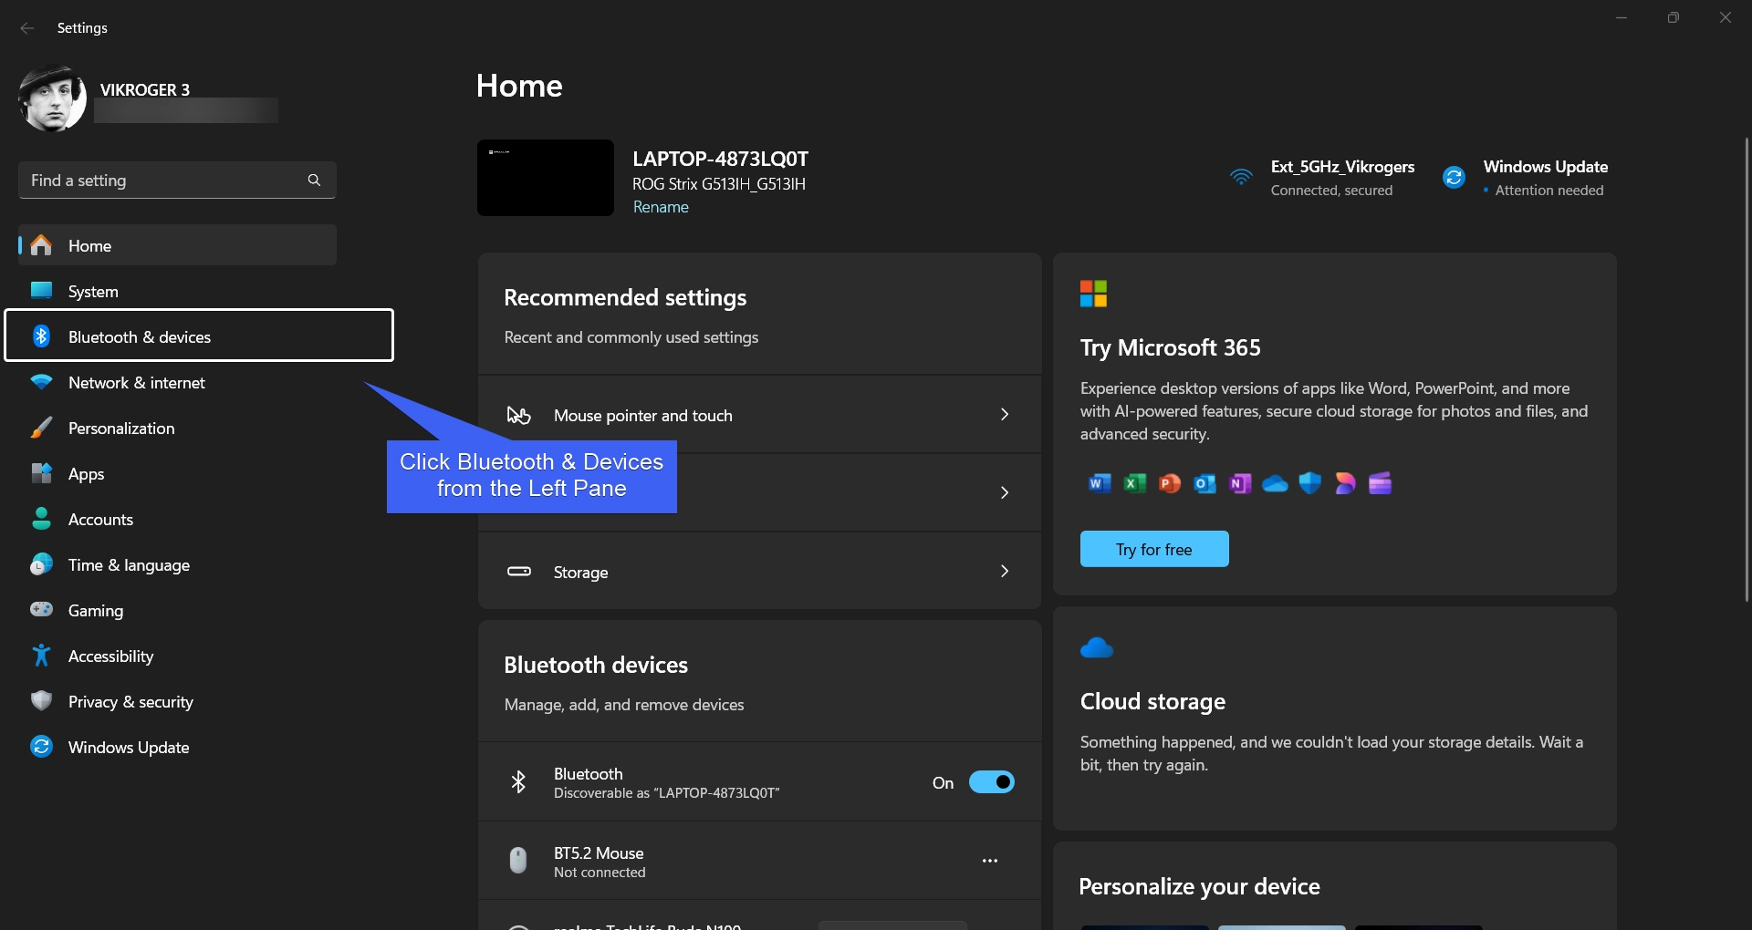Image resolution: width=1752 pixels, height=930 pixels.
Task: Click the Windows Update sync icon in header
Action: point(1454,177)
